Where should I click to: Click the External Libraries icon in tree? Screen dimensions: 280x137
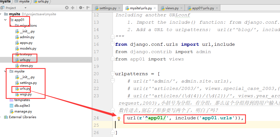coord(6,117)
